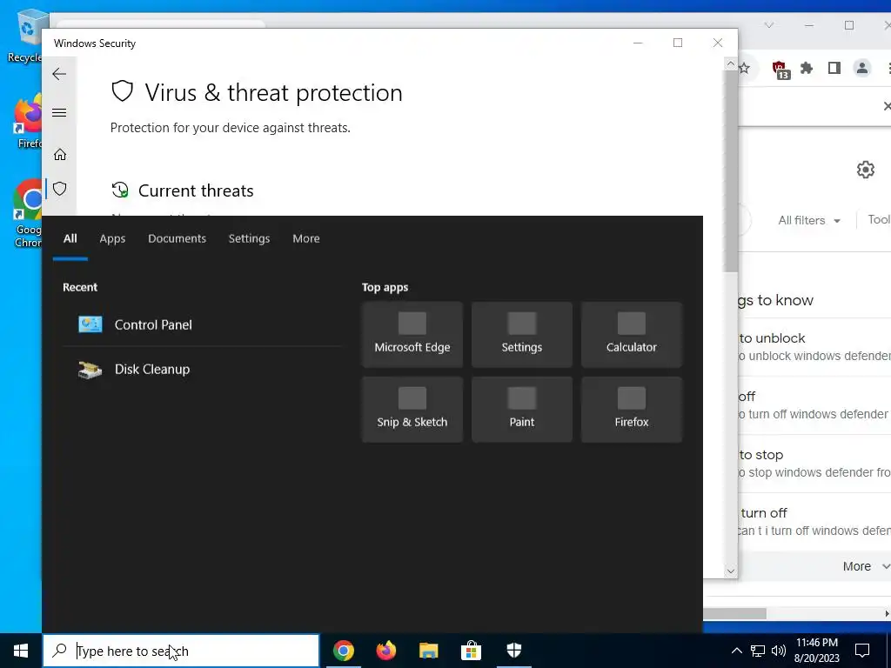
Task: Open Firefox from the taskbar
Action: pos(385,651)
